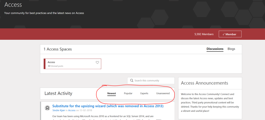
Task: Open author Sindre Kjær's profile link
Action: point(58,110)
